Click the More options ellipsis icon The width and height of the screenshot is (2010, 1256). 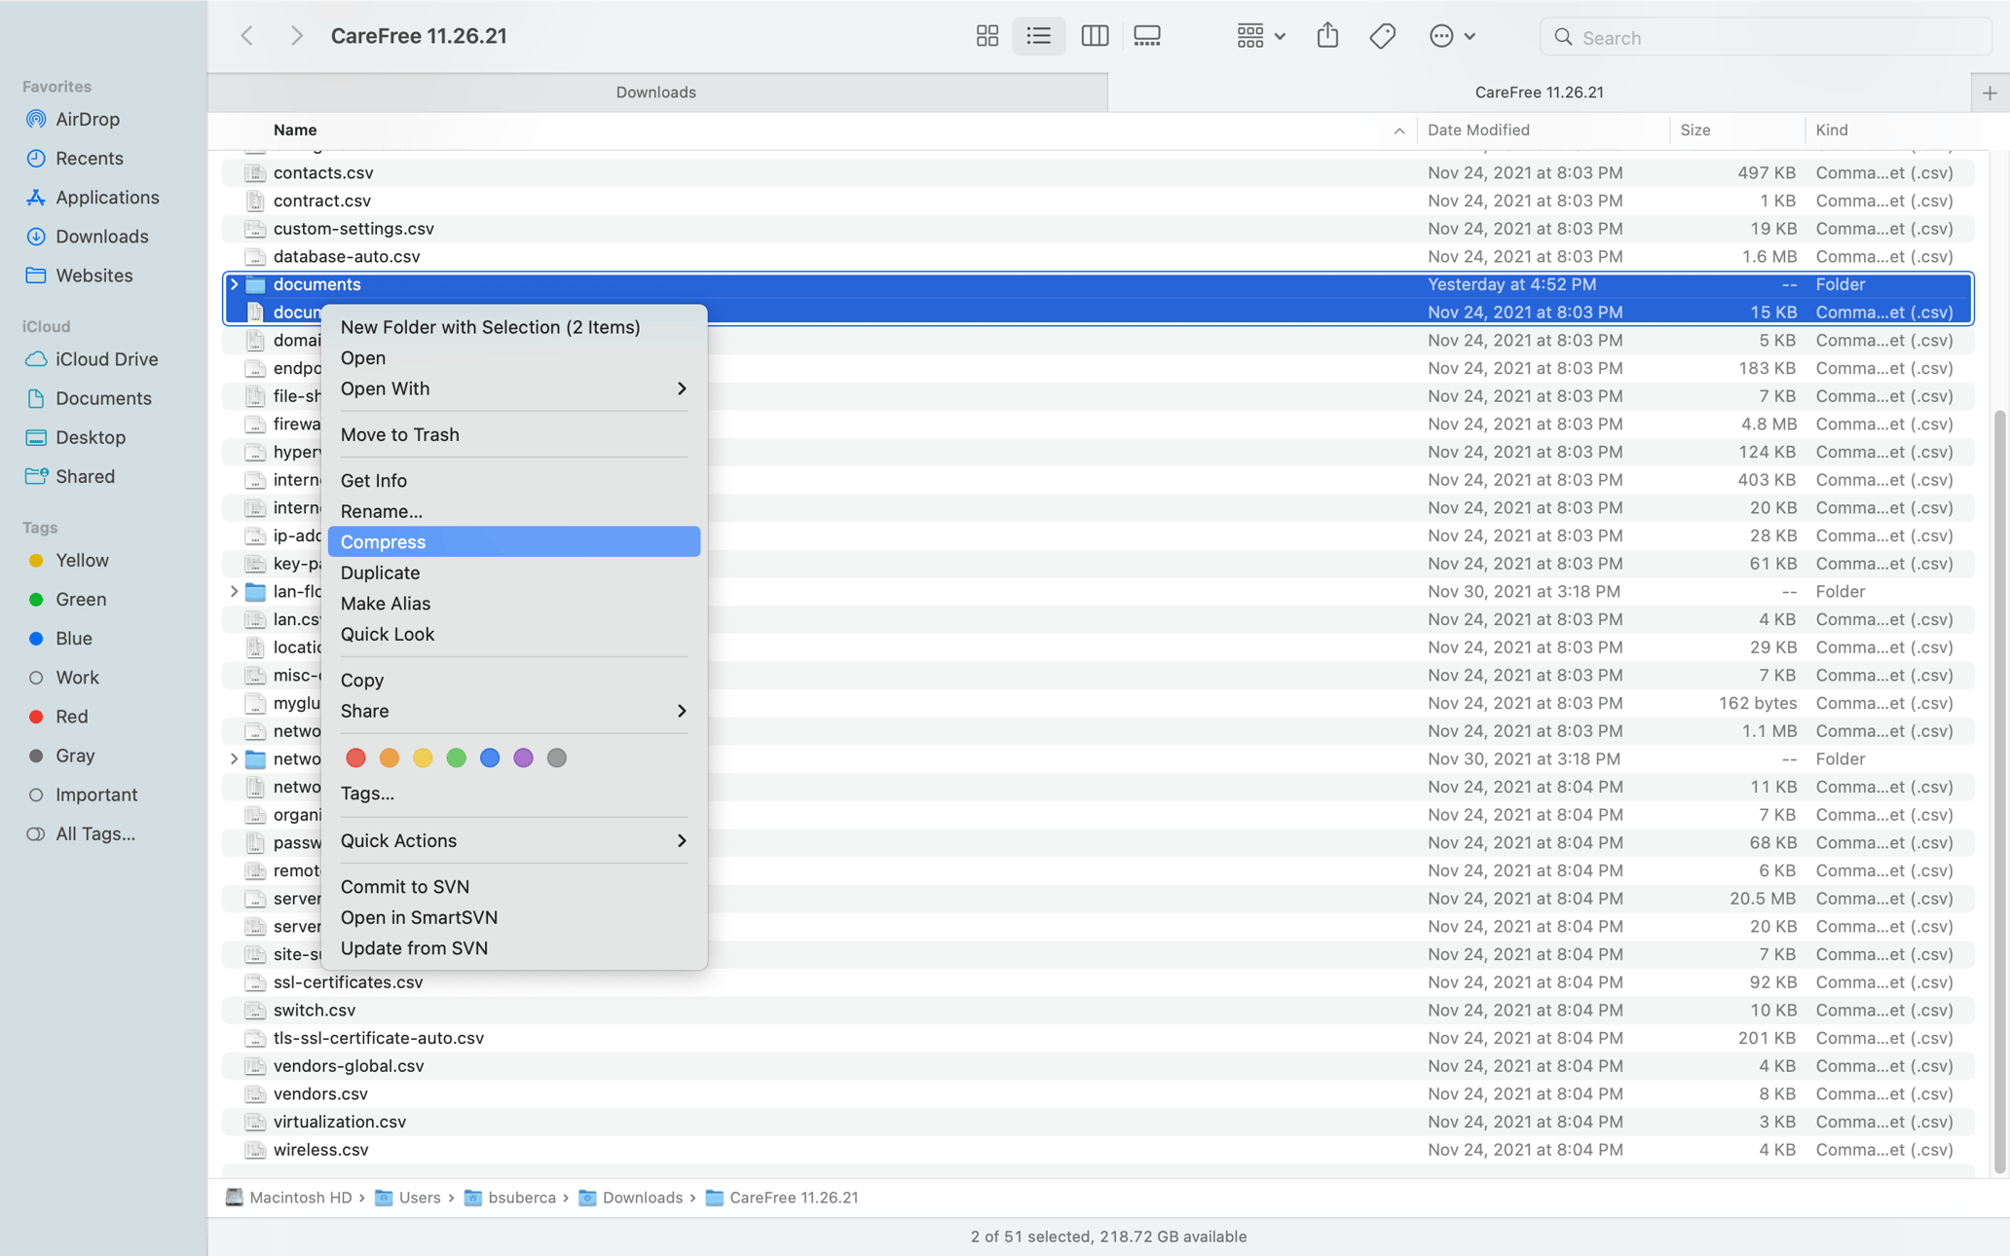1442,36
